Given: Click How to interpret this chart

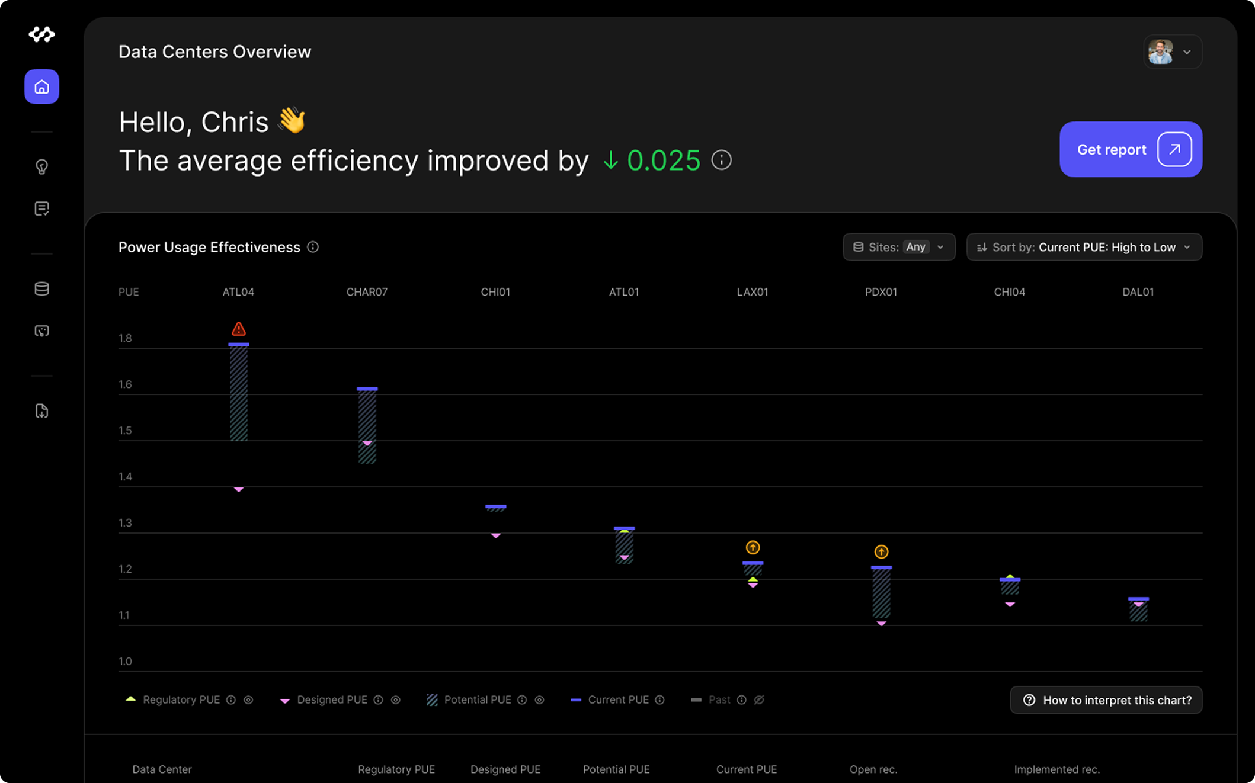Looking at the screenshot, I should 1106,700.
